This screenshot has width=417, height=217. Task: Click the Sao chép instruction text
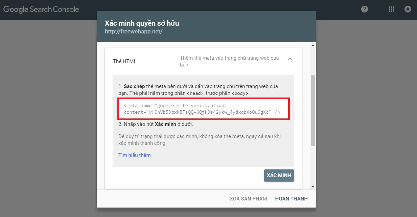(198, 90)
